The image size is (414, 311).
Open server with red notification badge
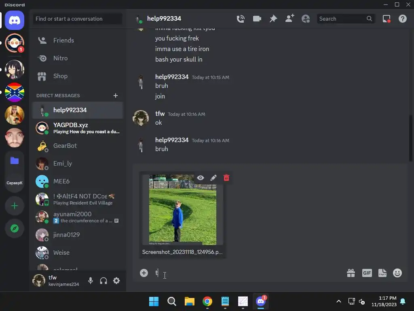(15, 43)
